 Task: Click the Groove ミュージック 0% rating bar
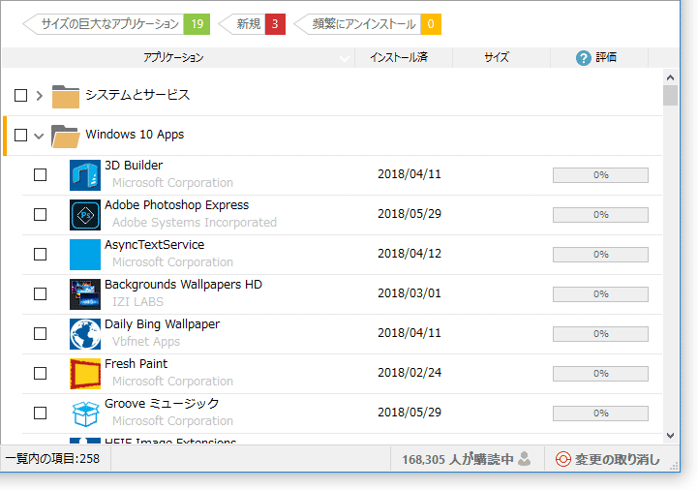tap(600, 413)
